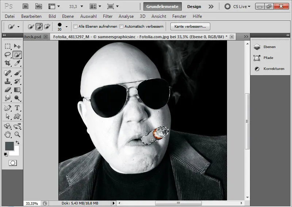292x207 pixels.
Task: Select the Rectangular Marquee tool
Action: coord(8,46)
